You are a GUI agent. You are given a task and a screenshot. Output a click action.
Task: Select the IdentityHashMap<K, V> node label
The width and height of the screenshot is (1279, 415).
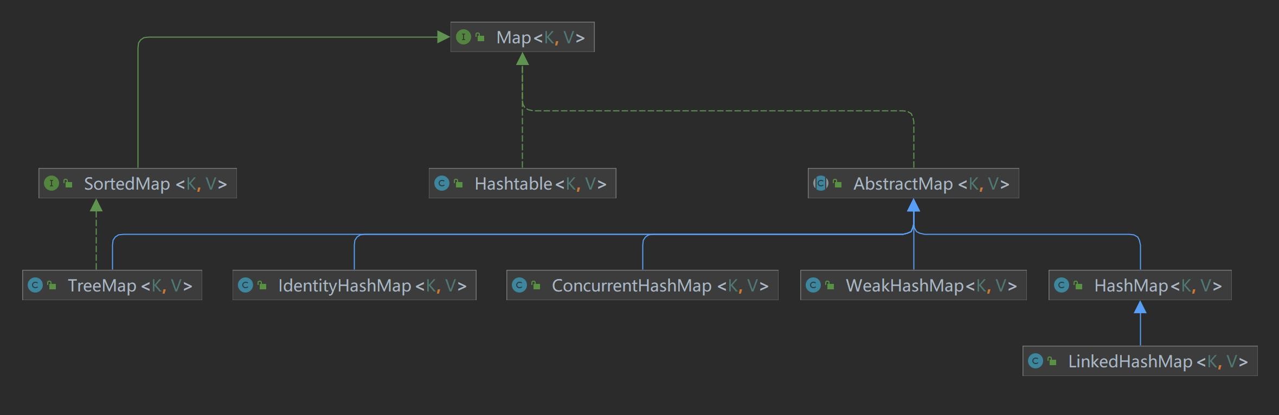click(372, 286)
